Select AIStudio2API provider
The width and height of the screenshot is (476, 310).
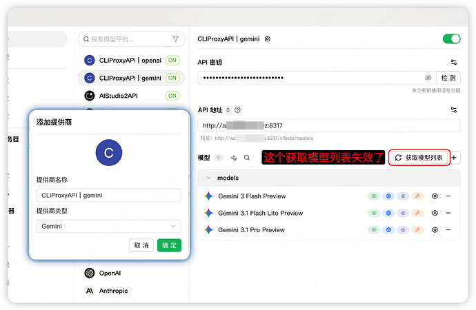[x=132, y=96]
